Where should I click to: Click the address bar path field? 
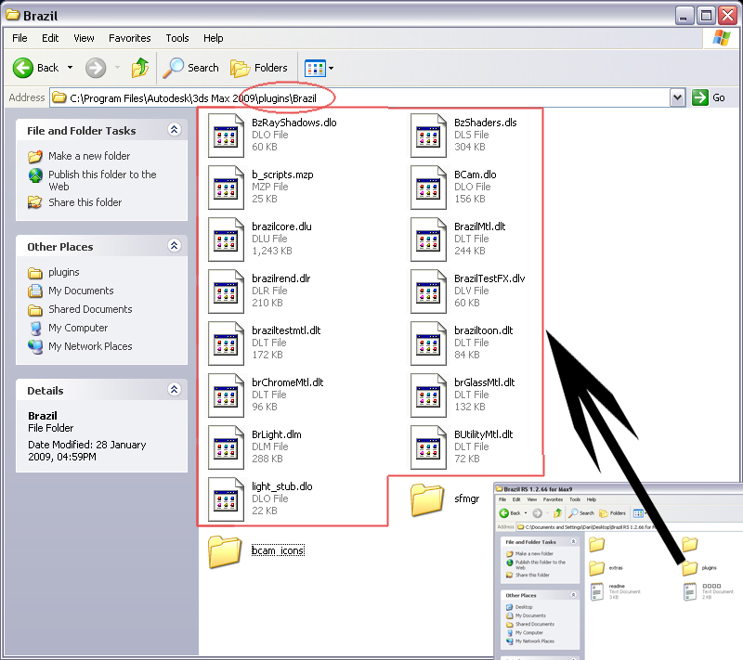pyautogui.click(x=360, y=98)
